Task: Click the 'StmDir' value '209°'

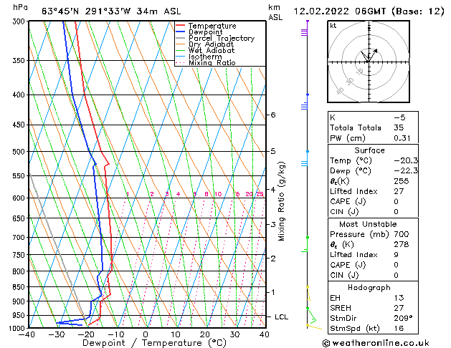Action: 403,318
